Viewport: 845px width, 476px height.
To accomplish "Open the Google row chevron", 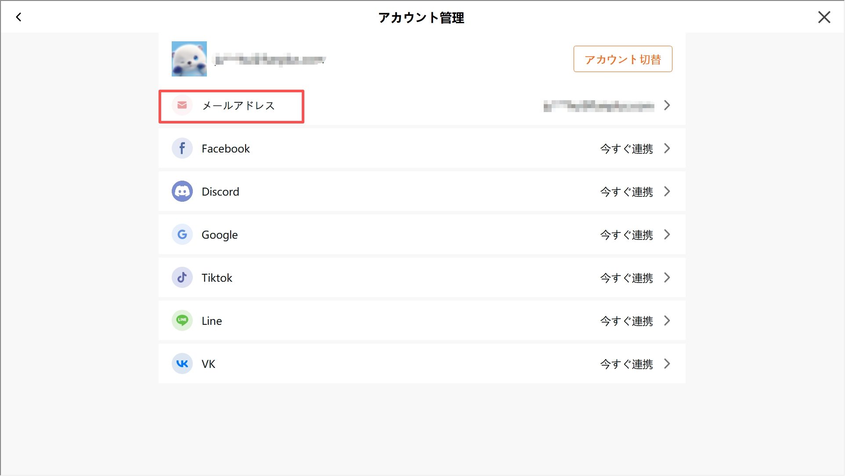I will [x=667, y=235].
